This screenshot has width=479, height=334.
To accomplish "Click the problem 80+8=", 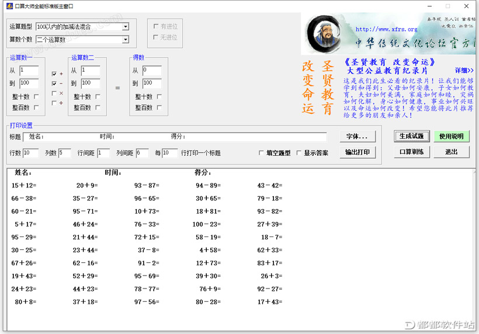I will click(x=26, y=302).
